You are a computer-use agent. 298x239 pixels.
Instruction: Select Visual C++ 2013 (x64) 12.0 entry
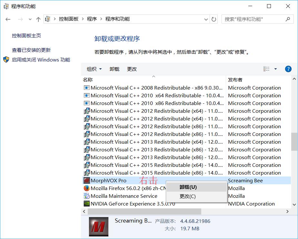click(157, 142)
